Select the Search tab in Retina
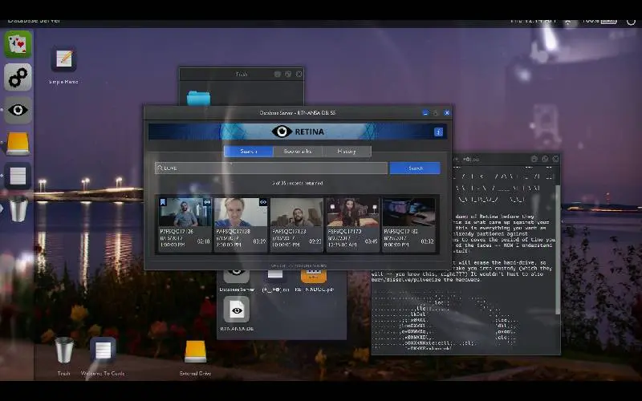 249,151
